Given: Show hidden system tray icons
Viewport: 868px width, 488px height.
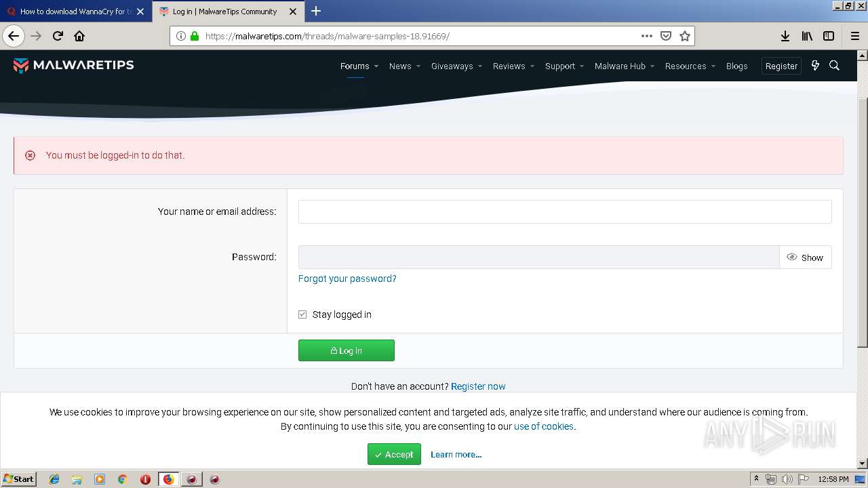Looking at the screenshot, I should click(x=756, y=479).
